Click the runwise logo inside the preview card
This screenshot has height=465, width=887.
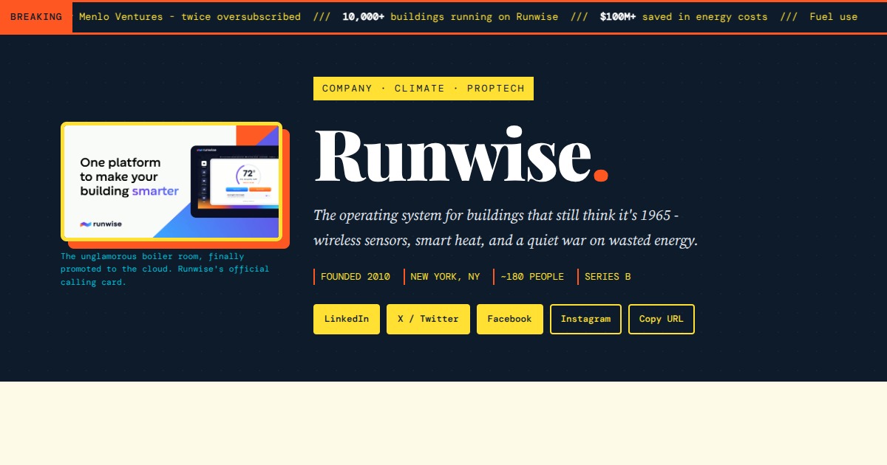pos(101,224)
